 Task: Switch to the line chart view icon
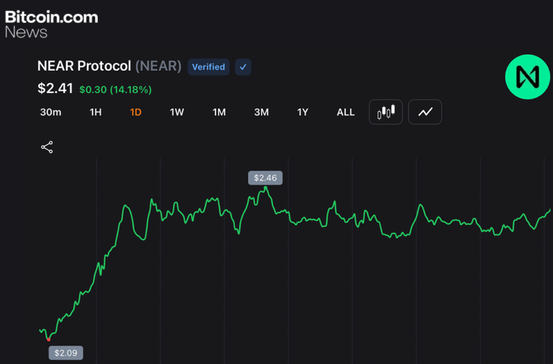click(x=425, y=112)
